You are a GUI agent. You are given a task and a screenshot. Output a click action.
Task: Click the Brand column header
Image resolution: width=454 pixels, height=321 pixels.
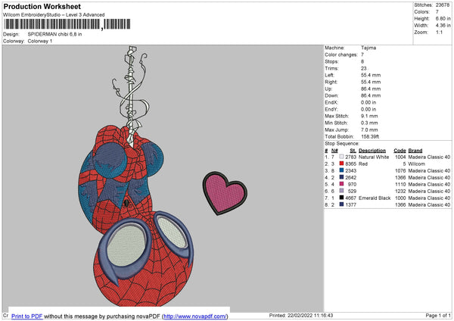pos(415,151)
